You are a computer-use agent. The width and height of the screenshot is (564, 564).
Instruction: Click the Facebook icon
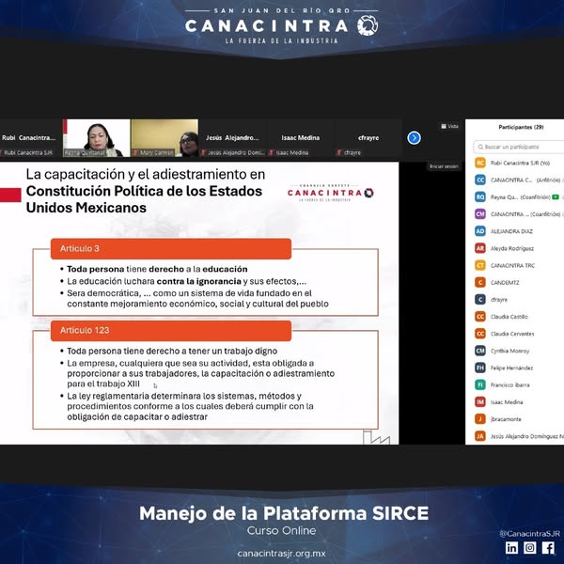pyautogui.click(x=548, y=548)
